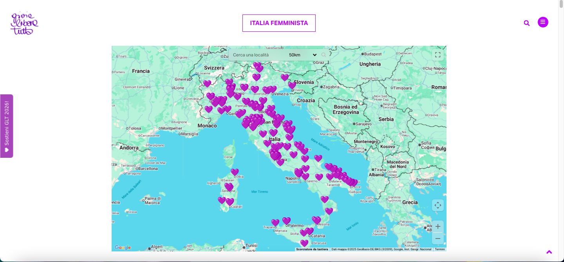
Task: Open the site search magnifier icon
Action: 526,23
